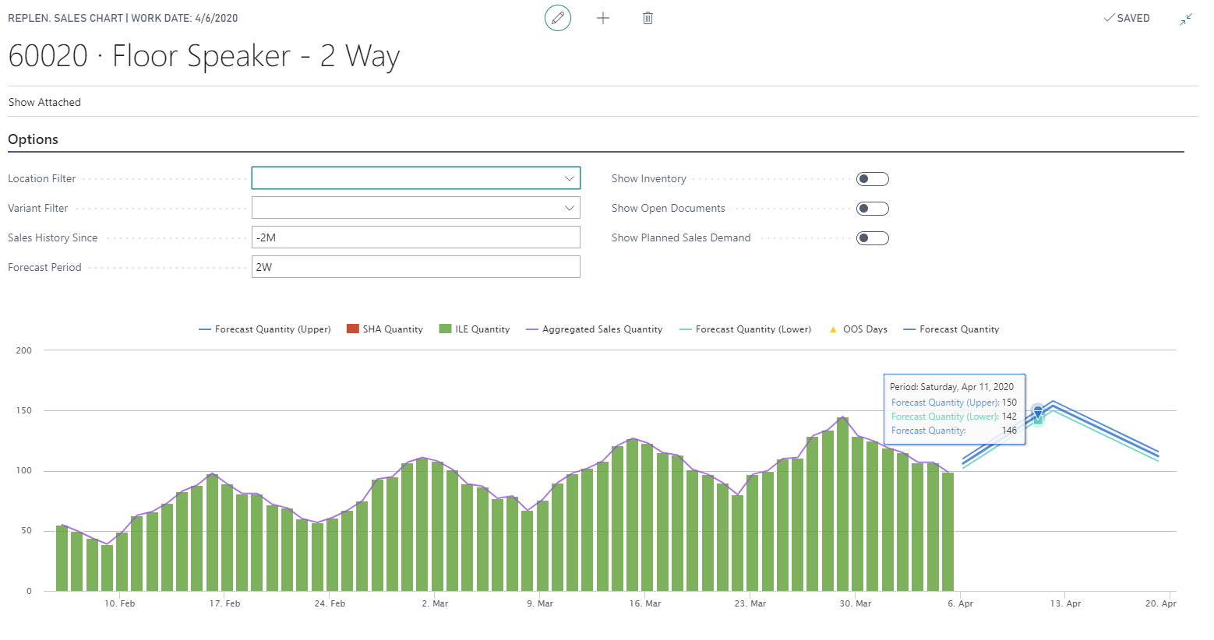Enable Show Planned Sales Demand toggle
Viewport: 1214px width, 640px height.
tap(872, 238)
